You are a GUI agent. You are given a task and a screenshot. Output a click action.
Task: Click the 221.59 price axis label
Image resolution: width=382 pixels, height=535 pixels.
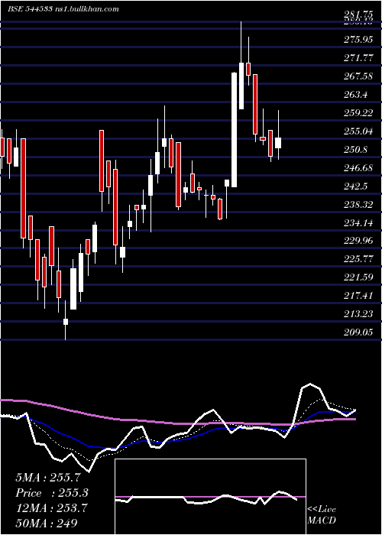click(x=358, y=277)
